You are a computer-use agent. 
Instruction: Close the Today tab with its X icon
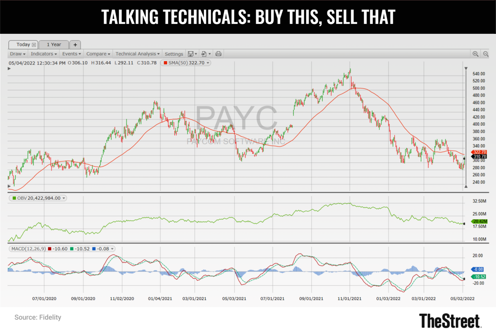tap(34, 45)
